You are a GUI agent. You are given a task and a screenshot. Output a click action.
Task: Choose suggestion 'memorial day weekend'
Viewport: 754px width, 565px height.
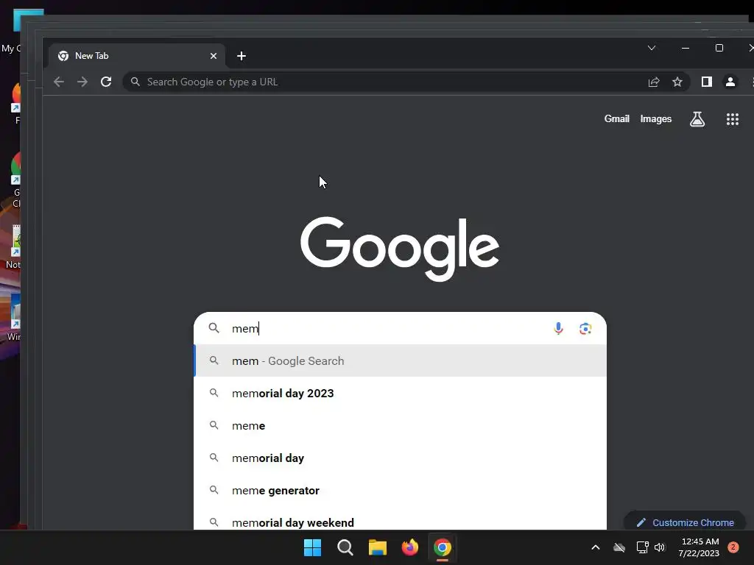tap(400, 519)
